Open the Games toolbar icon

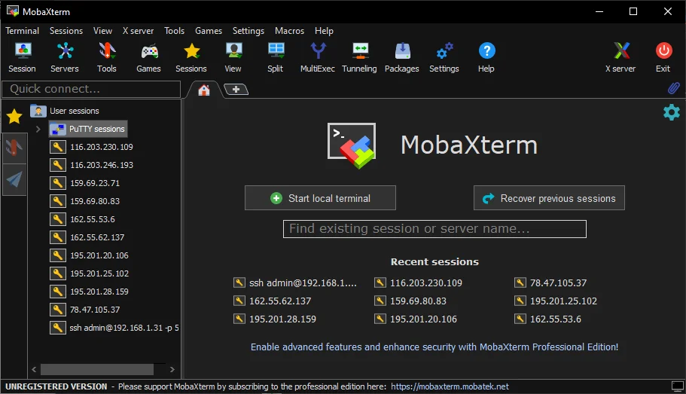coord(149,57)
